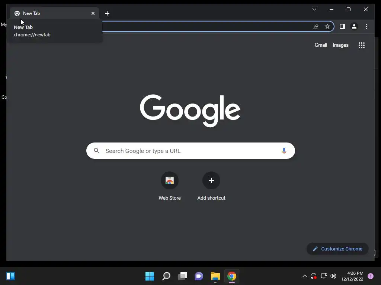The width and height of the screenshot is (381, 285).
Task: Toggle the Chrome side panel
Action: pos(342,26)
